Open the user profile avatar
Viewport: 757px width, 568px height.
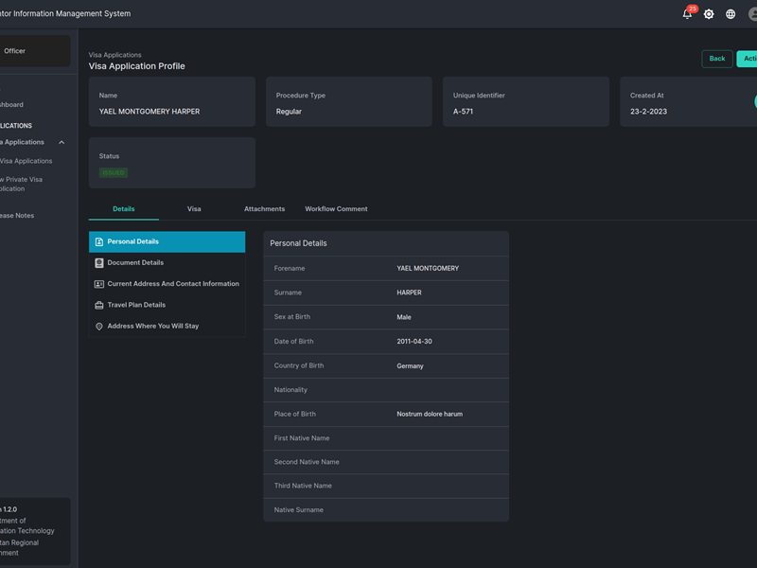[752, 14]
